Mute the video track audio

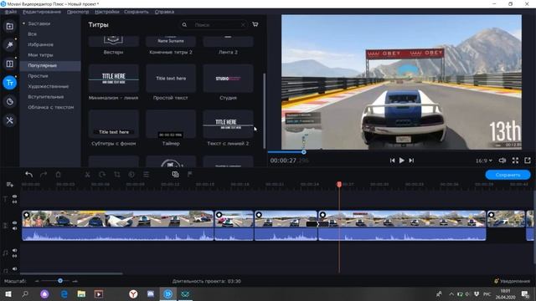pos(14,228)
